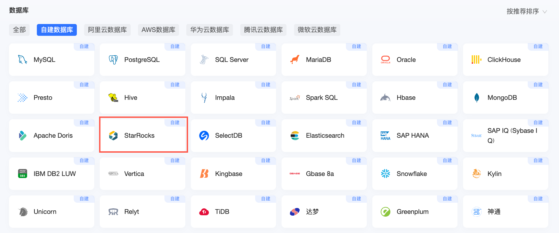The width and height of the screenshot is (559, 233).
Task: Click the Greenplum green circle icon
Action: coord(386,212)
